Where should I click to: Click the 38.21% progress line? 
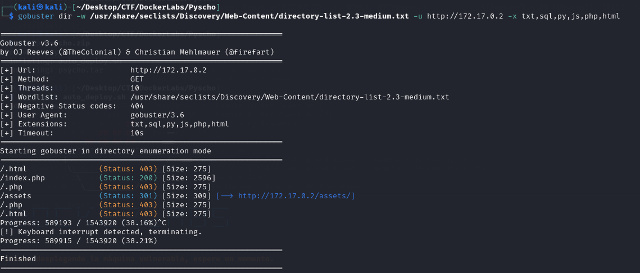79,241
